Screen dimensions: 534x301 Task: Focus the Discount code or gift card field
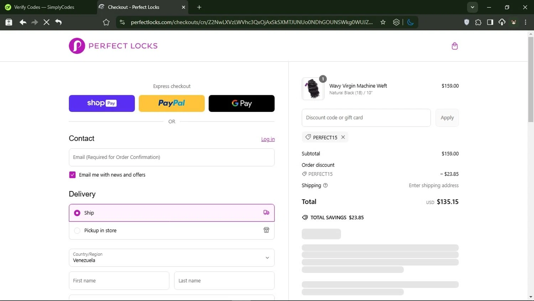point(366,118)
